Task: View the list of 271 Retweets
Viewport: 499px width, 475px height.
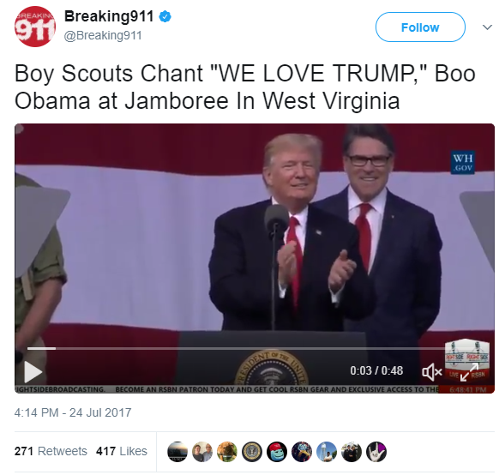Action: pos(51,451)
